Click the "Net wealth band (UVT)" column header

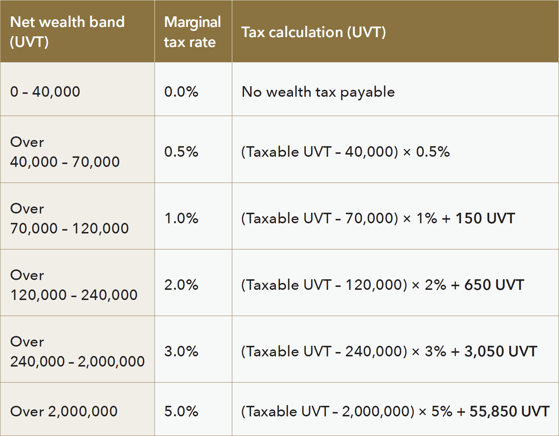(67, 32)
